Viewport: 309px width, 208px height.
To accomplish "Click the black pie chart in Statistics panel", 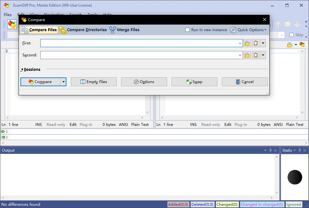I will pos(295,177).
